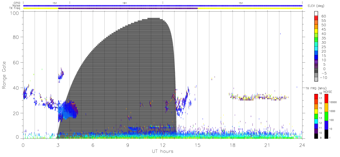
Task: Select the 3 tick label on UT hours axis
Action: coord(58,145)
